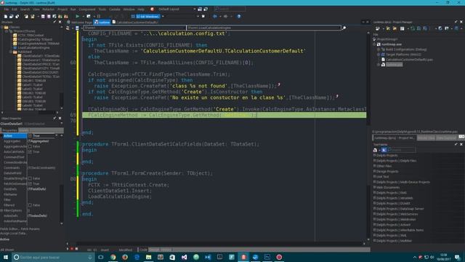Open the Refactor menu
The image size is (465, 262).
tap(49, 9)
